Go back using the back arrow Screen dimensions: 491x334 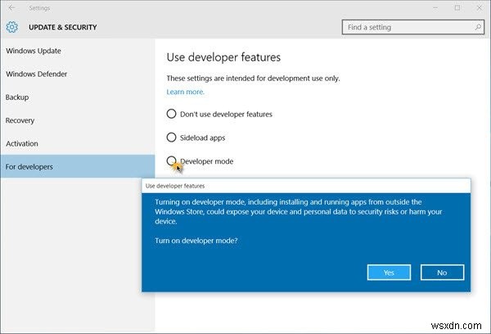pyautogui.click(x=12, y=8)
